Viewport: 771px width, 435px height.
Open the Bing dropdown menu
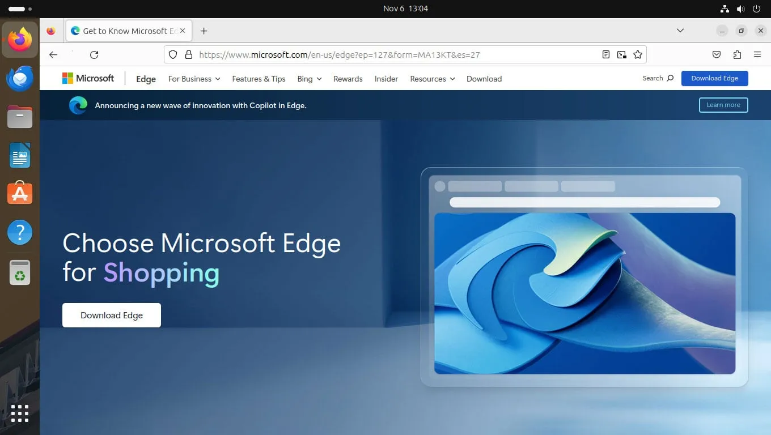309,79
